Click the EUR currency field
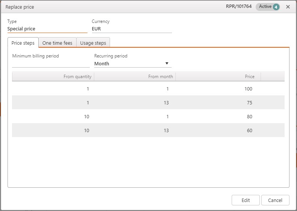The image size is (297, 211). (131, 29)
